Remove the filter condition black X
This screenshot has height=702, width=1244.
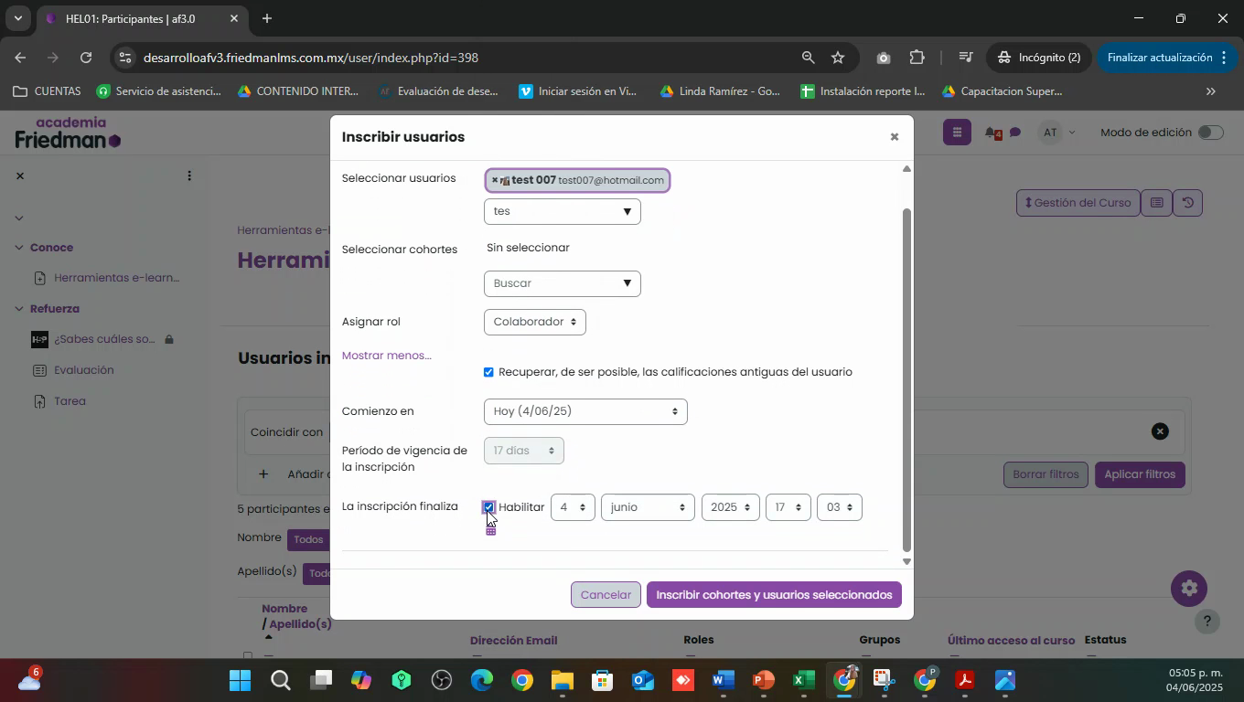coord(1160,431)
